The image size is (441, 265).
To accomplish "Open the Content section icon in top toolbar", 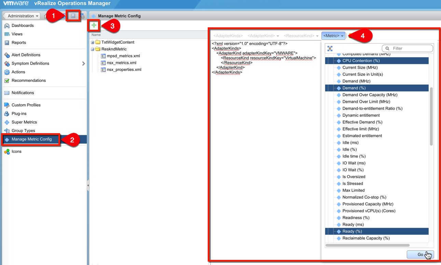I will [x=72, y=16].
